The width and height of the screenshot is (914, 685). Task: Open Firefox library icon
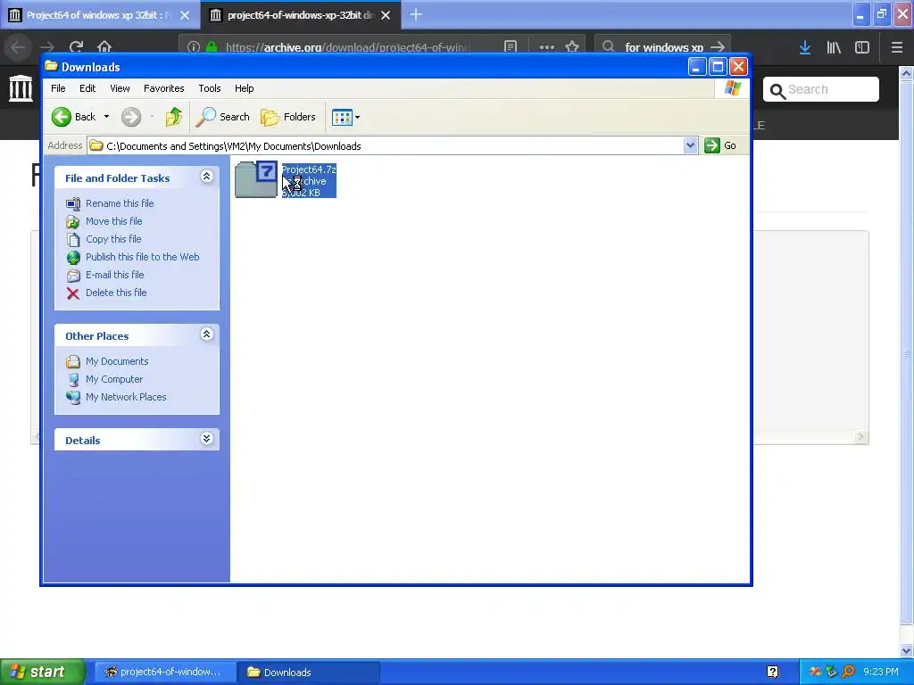pyautogui.click(x=834, y=47)
